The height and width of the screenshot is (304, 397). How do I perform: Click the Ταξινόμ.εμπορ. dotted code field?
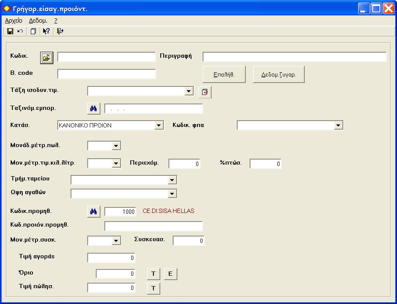coord(153,109)
